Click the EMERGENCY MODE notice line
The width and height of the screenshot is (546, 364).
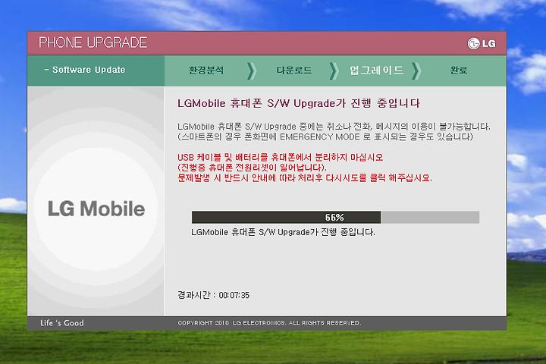325,136
